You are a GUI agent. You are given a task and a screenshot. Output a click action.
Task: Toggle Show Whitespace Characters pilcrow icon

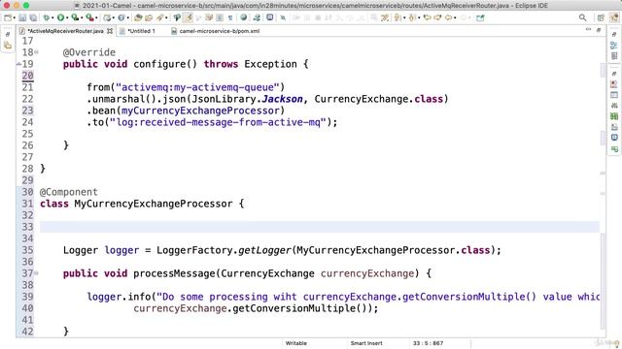pyautogui.click(x=230, y=17)
